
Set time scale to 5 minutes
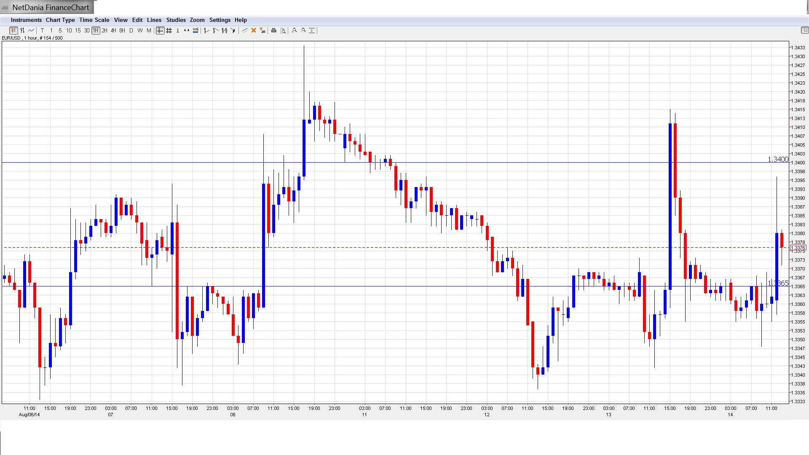pyautogui.click(x=60, y=30)
